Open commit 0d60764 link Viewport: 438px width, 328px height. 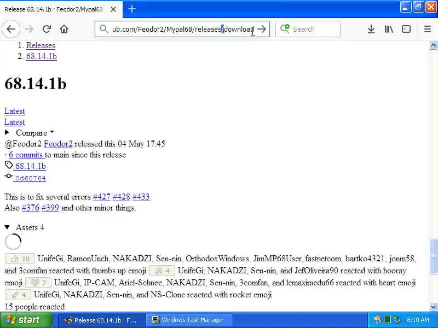(30, 178)
